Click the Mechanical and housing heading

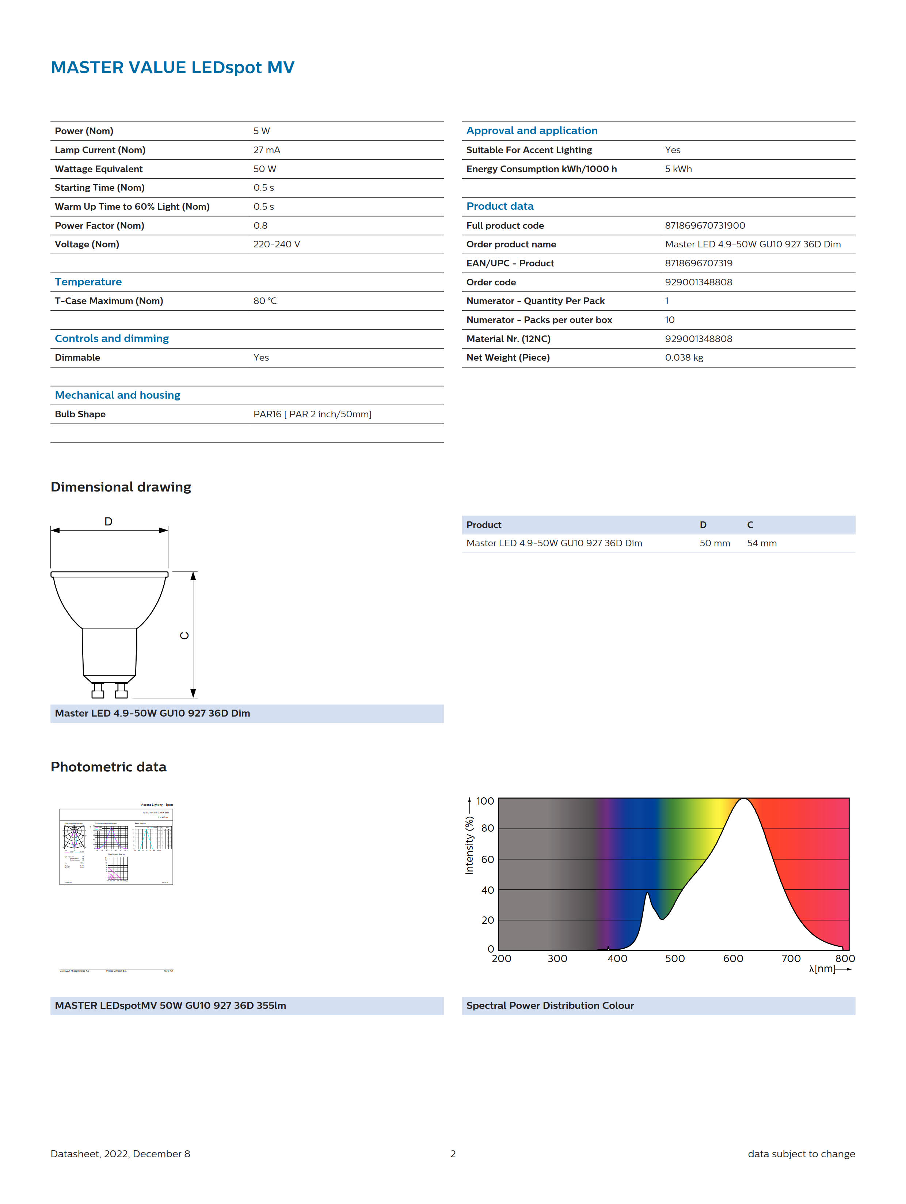pyautogui.click(x=118, y=395)
